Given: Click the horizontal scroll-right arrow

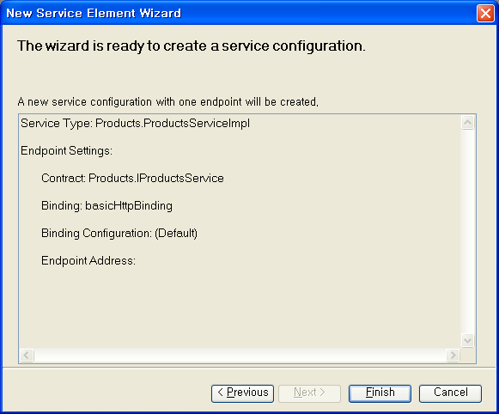Looking at the screenshot, I should 453,355.
